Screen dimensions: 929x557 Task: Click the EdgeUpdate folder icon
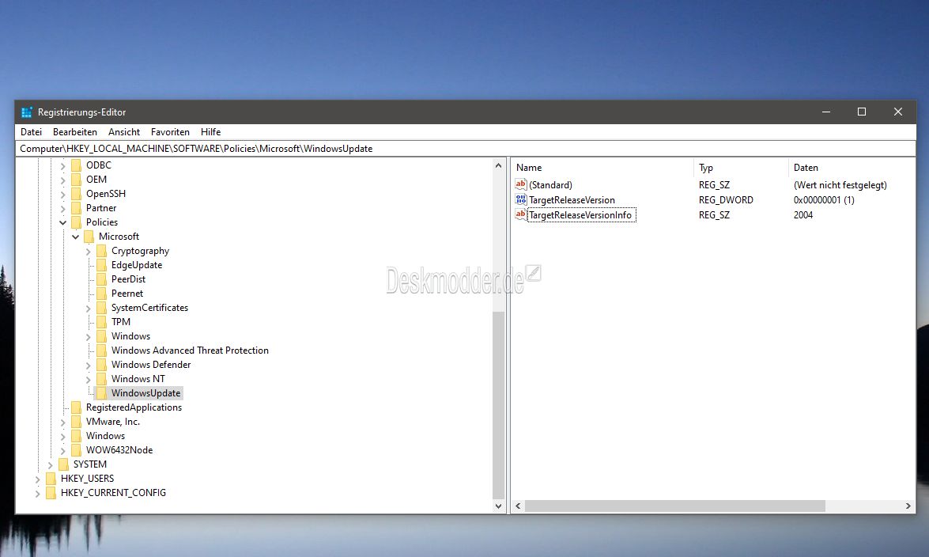pyautogui.click(x=101, y=265)
